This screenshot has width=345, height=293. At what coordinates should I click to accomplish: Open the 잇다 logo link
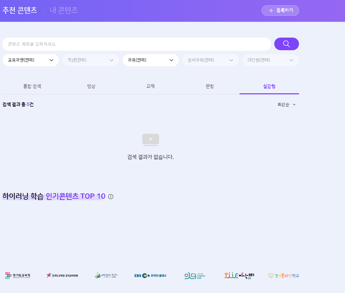(195, 276)
